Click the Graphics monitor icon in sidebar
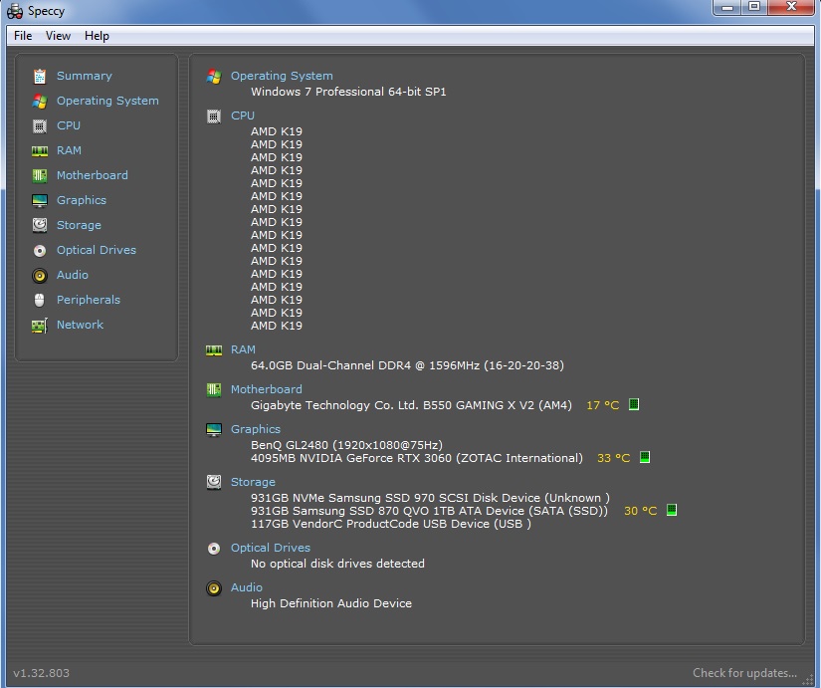The height and width of the screenshot is (688, 821). [40, 201]
